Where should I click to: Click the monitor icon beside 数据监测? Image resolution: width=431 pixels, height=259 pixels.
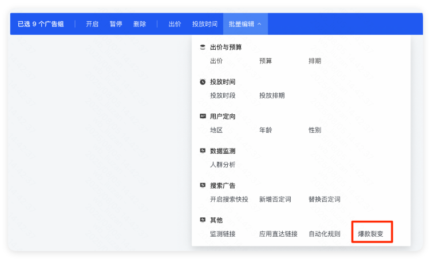203,151
